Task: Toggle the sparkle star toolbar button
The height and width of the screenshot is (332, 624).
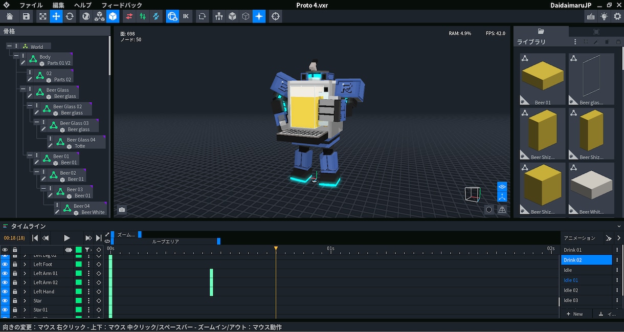Action: click(259, 16)
